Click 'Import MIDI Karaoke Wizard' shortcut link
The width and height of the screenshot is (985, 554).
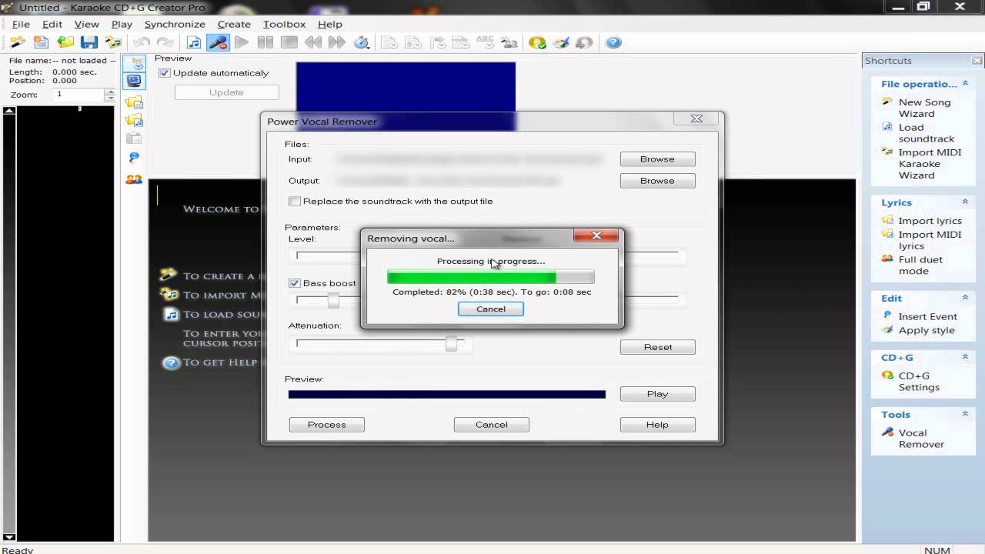(930, 164)
